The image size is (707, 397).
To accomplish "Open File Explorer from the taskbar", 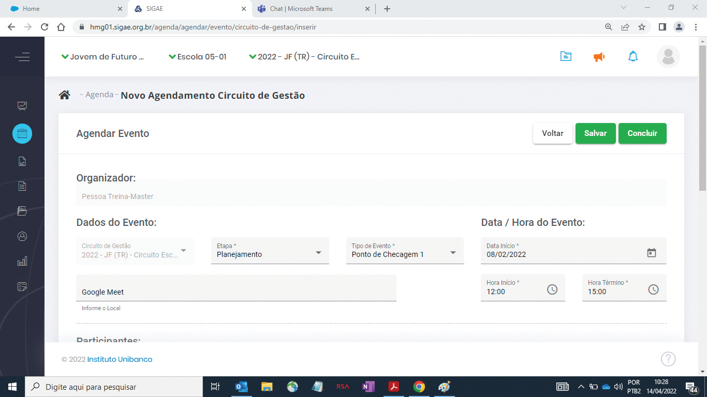I will 267,387.
